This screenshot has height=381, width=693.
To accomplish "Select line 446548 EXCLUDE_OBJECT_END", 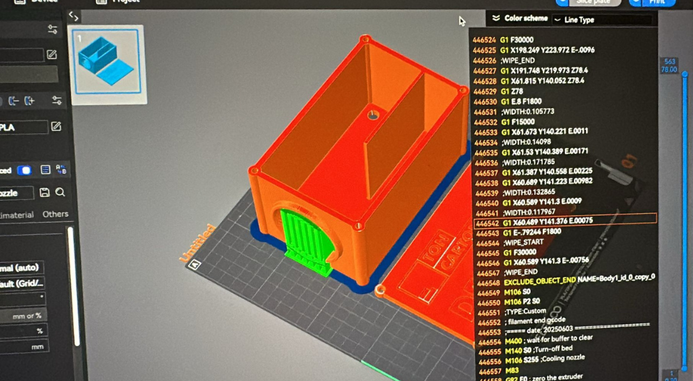I will point(566,280).
